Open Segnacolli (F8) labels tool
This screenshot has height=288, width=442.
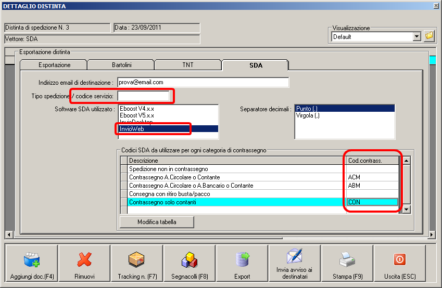pyautogui.click(x=190, y=263)
